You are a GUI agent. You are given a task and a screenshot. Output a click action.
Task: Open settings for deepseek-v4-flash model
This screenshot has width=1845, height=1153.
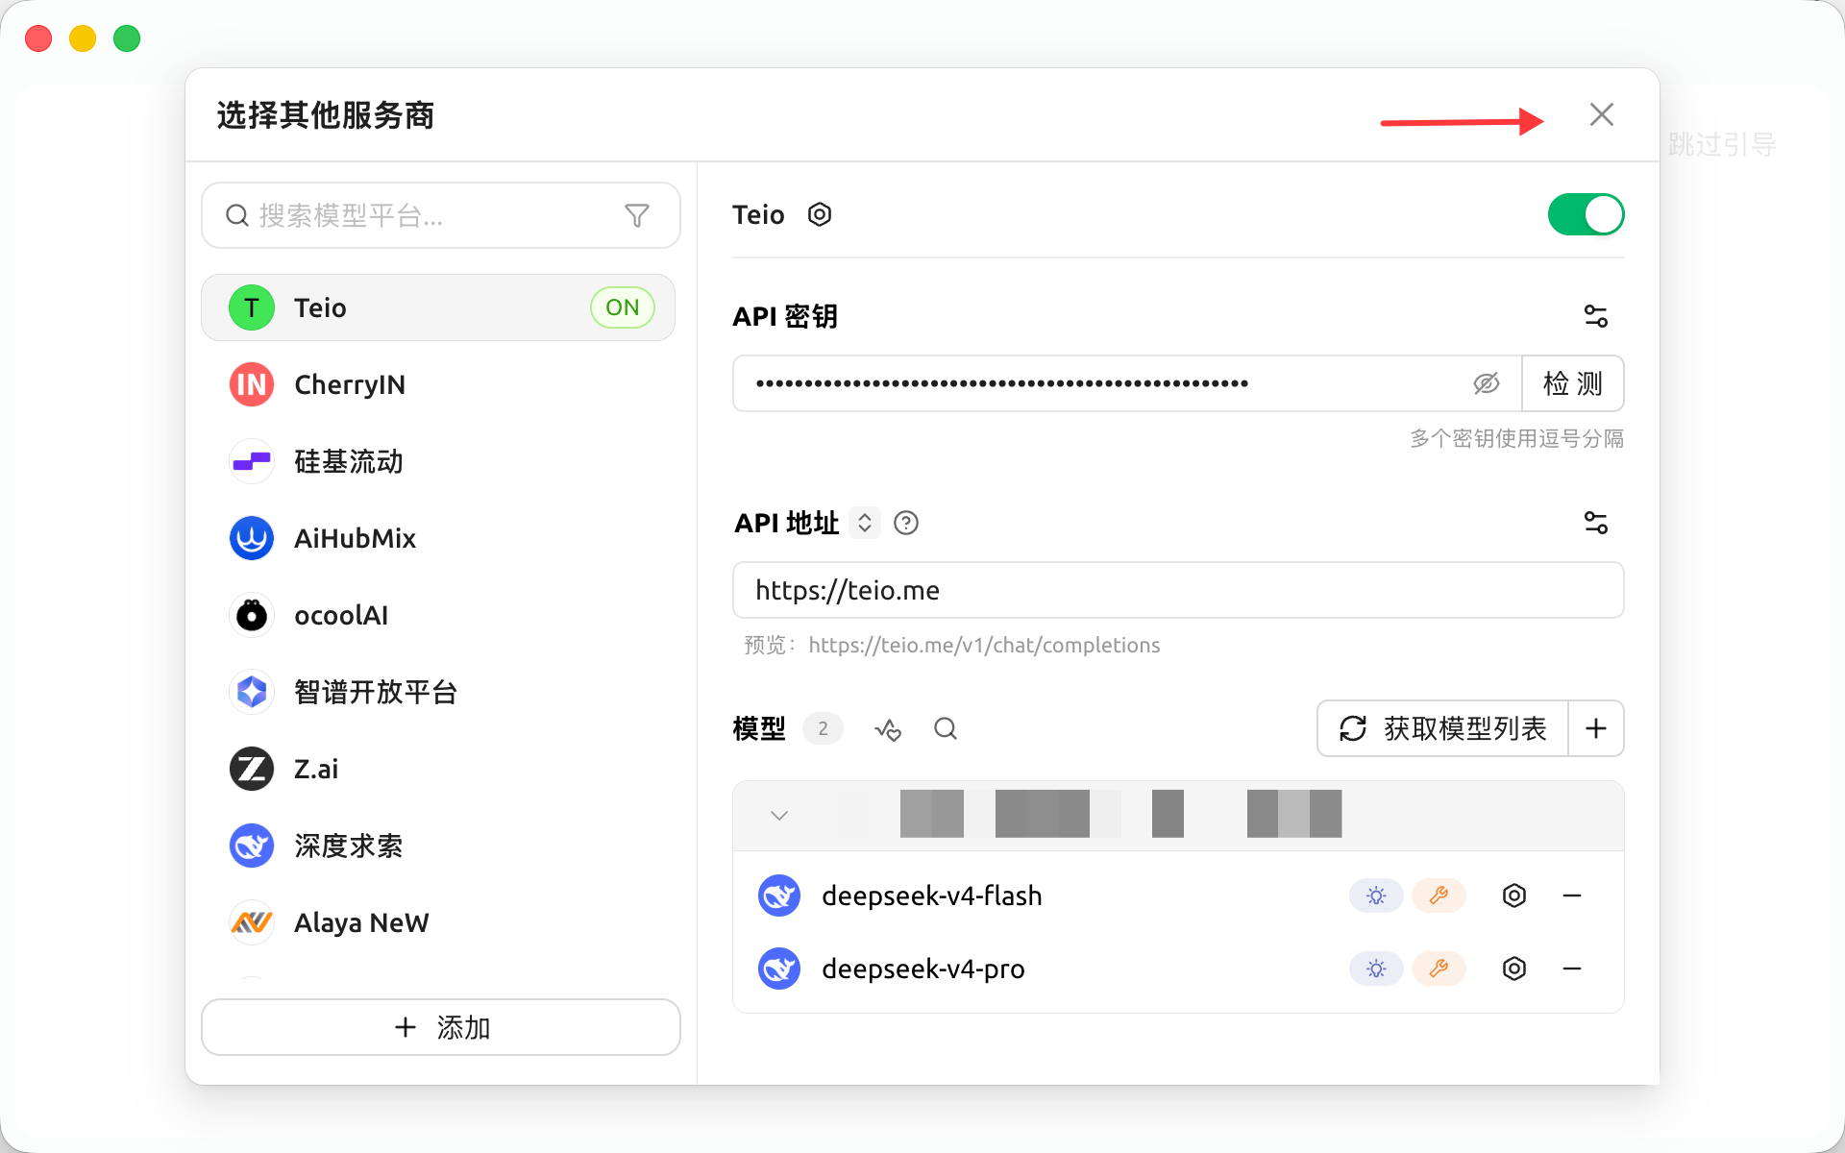click(1514, 895)
